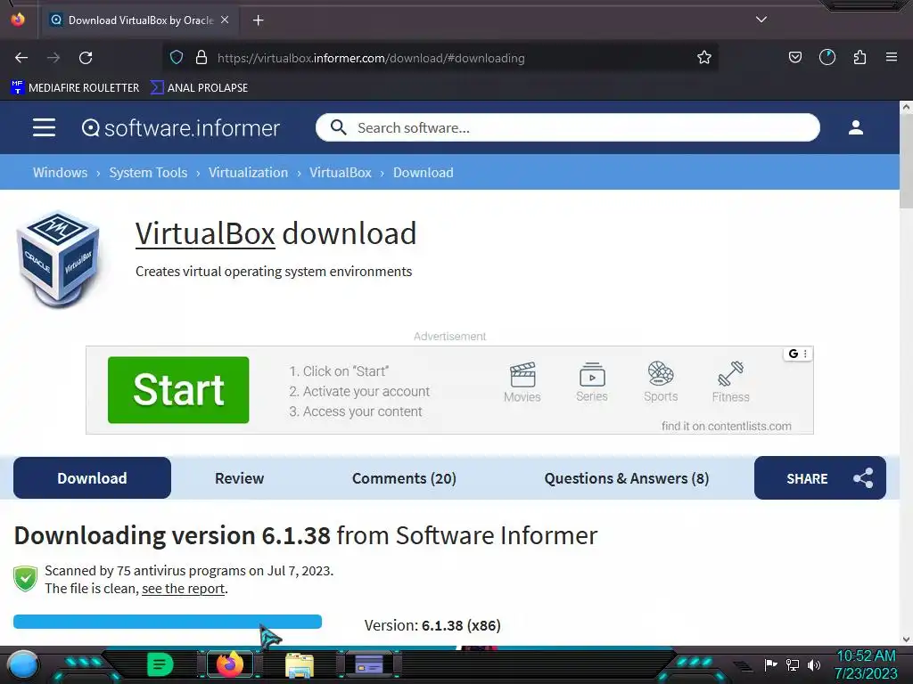Click the Sports icon in the ad
The width and height of the screenshot is (913, 684).
pos(661,373)
